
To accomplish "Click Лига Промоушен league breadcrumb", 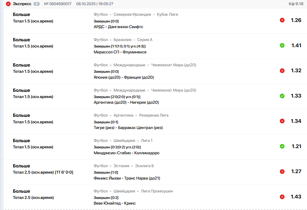I will 157,191.
